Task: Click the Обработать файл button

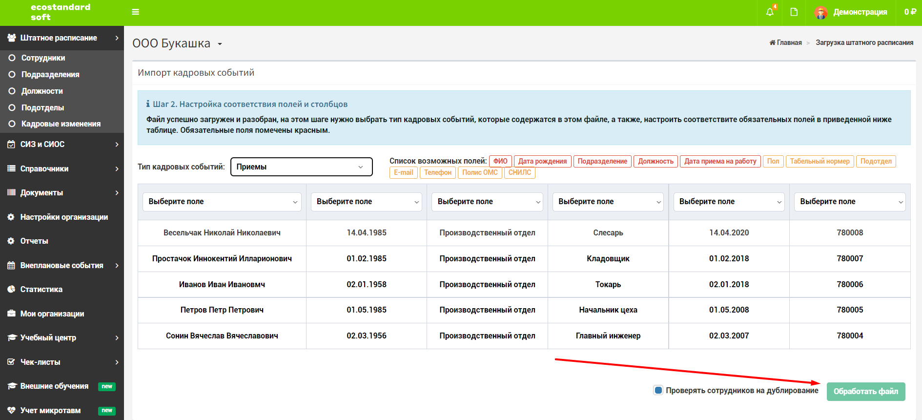Action: [x=866, y=391]
